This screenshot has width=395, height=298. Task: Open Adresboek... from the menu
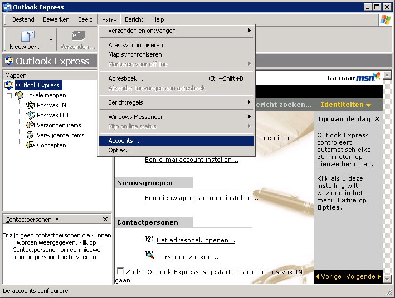pos(177,78)
